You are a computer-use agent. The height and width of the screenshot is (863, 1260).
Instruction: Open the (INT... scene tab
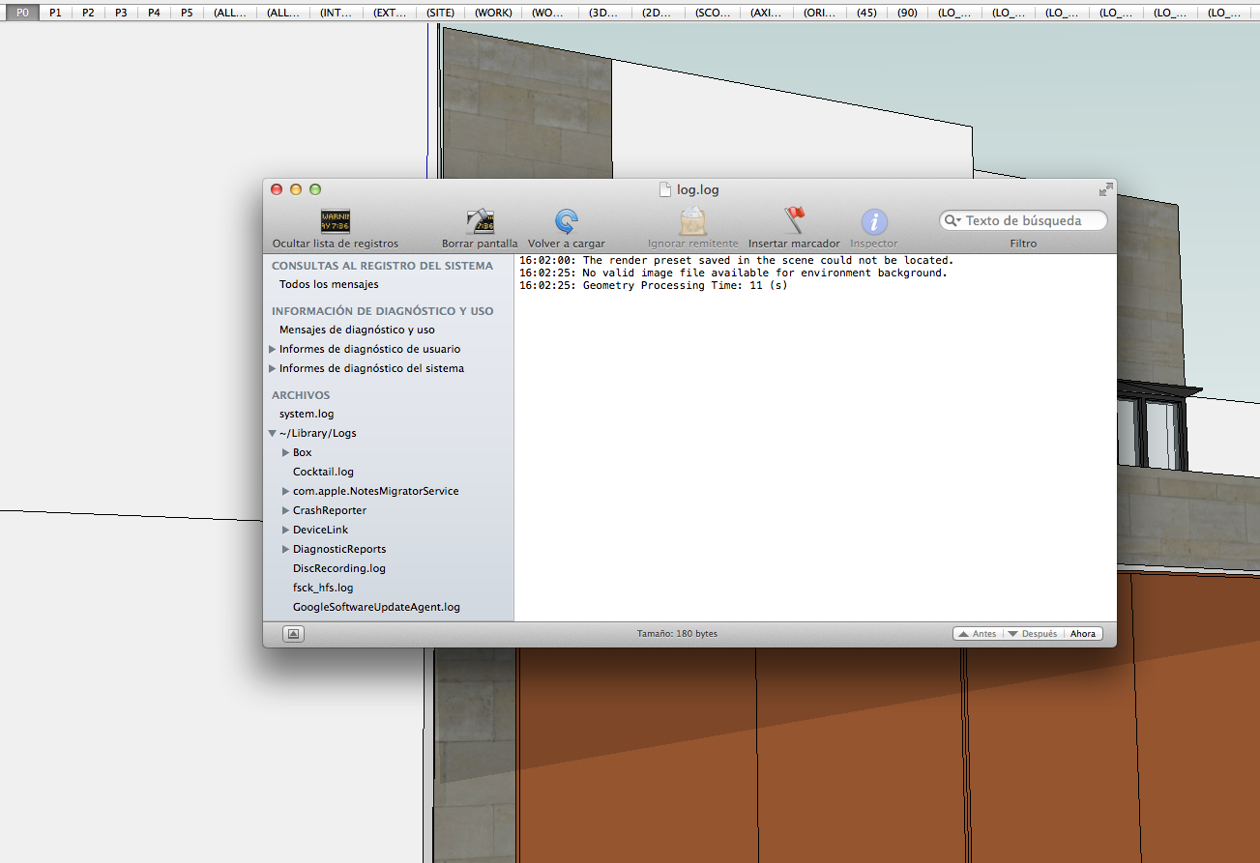(x=336, y=13)
